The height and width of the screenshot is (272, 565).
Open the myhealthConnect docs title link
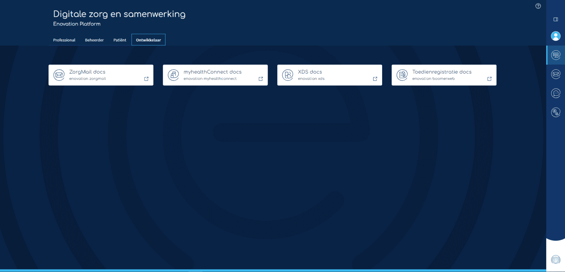[213, 72]
